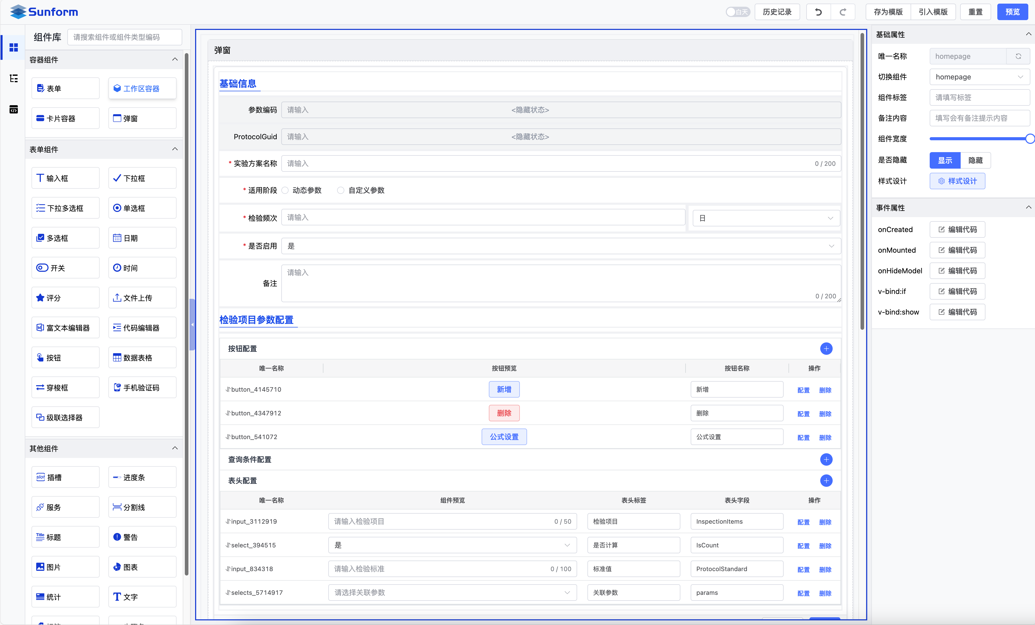
Task: Open the 日 frequency unit dropdown
Action: pos(766,218)
